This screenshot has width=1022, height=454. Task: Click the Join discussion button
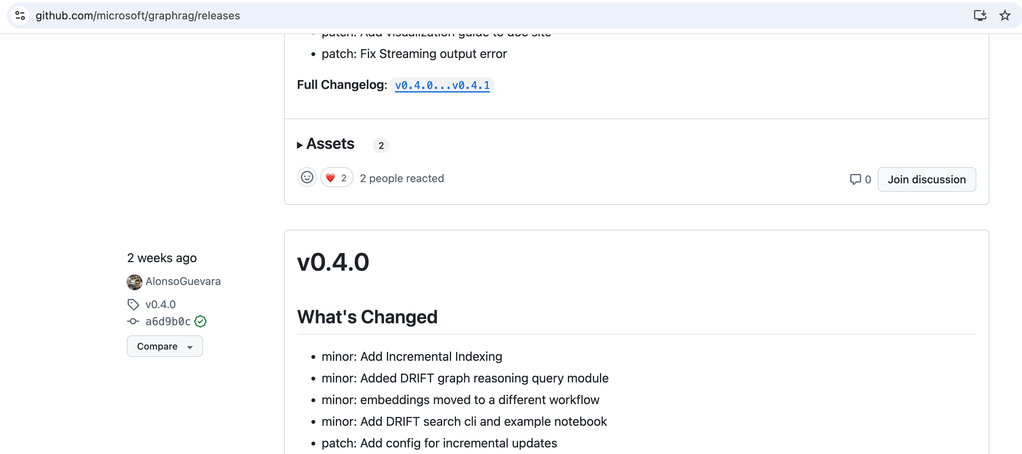click(927, 179)
